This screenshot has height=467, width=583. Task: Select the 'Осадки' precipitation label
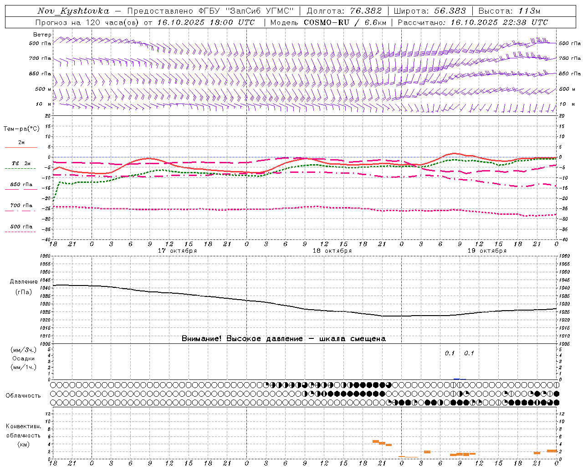point(24,358)
